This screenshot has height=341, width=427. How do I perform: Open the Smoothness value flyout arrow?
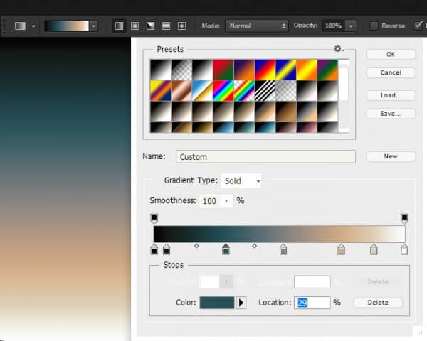click(227, 201)
